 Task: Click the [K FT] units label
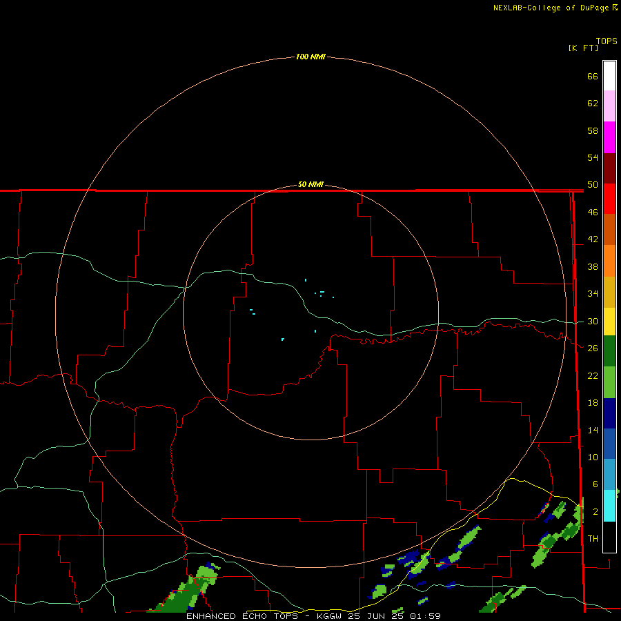[583, 48]
